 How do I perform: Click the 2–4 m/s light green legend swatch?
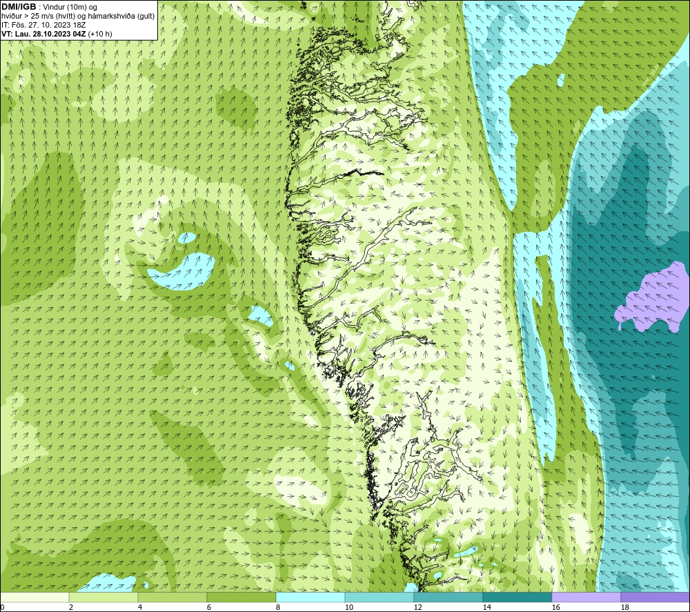click(103, 597)
